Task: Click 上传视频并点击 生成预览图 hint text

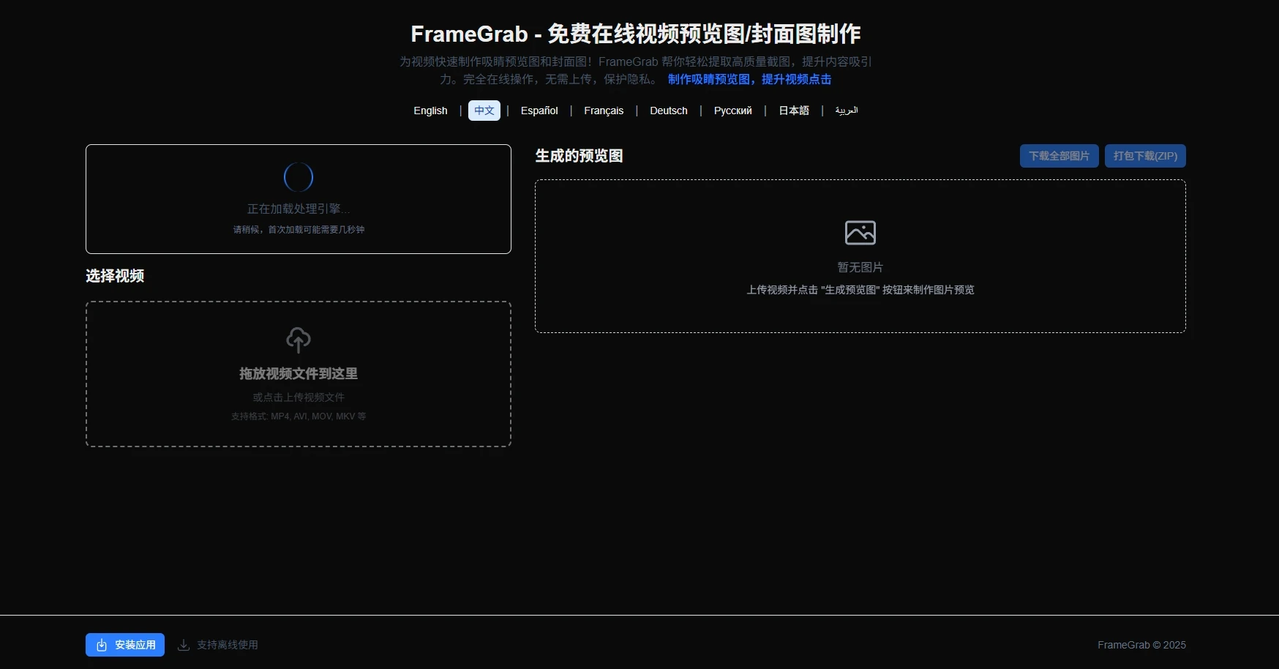Action: pos(860,290)
